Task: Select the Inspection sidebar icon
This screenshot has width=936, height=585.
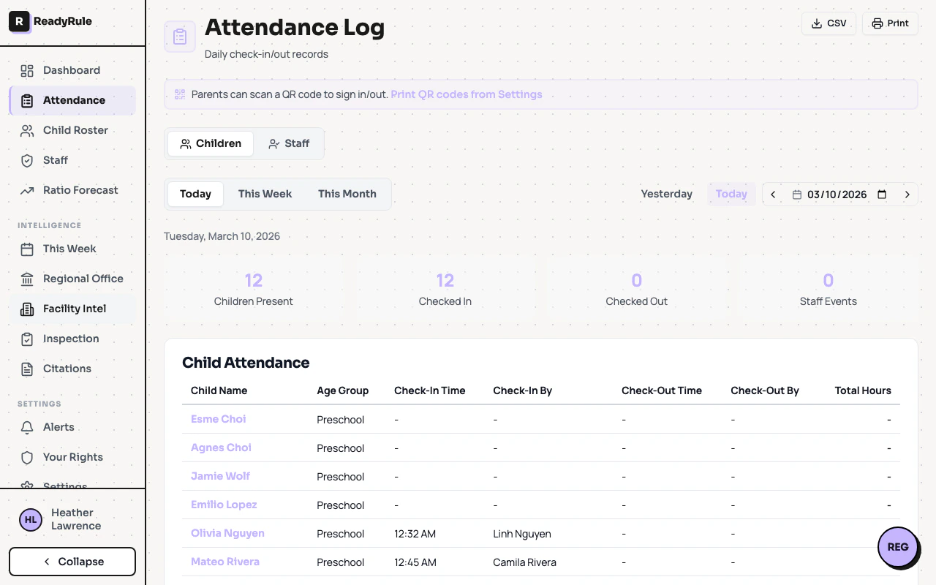Action: point(26,339)
